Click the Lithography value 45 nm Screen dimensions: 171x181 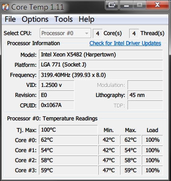pyautogui.click(x=145, y=95)
